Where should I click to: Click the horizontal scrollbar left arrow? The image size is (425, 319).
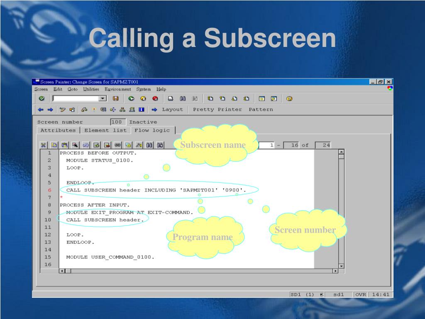[62, 271]
